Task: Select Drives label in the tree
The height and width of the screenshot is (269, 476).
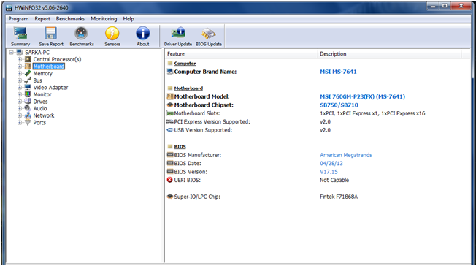Action: coord(40,102)
